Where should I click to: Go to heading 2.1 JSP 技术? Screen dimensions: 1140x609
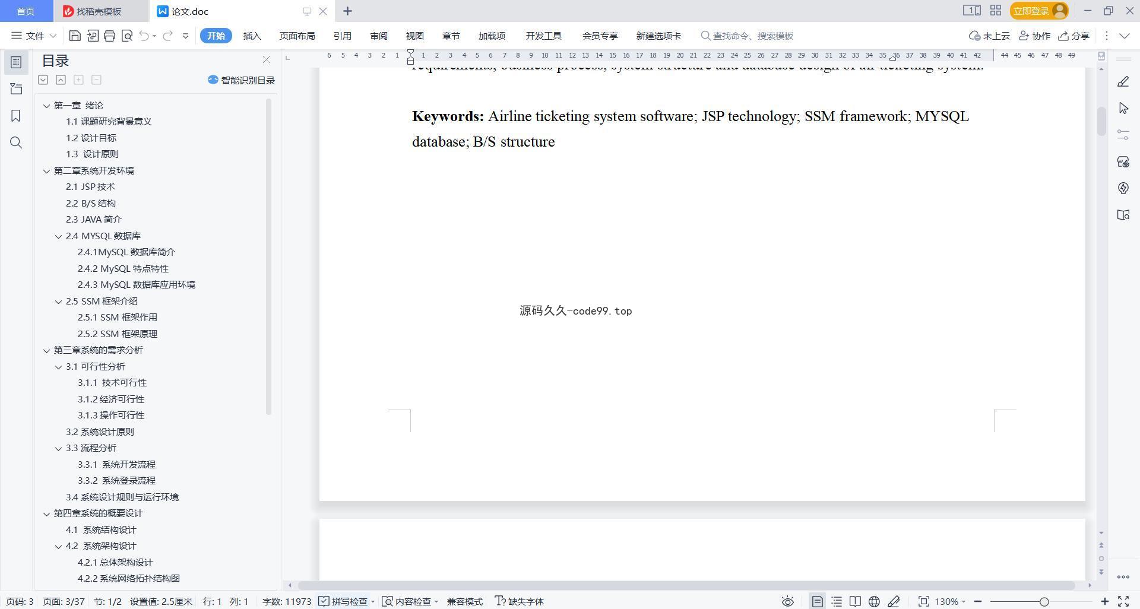90,186
